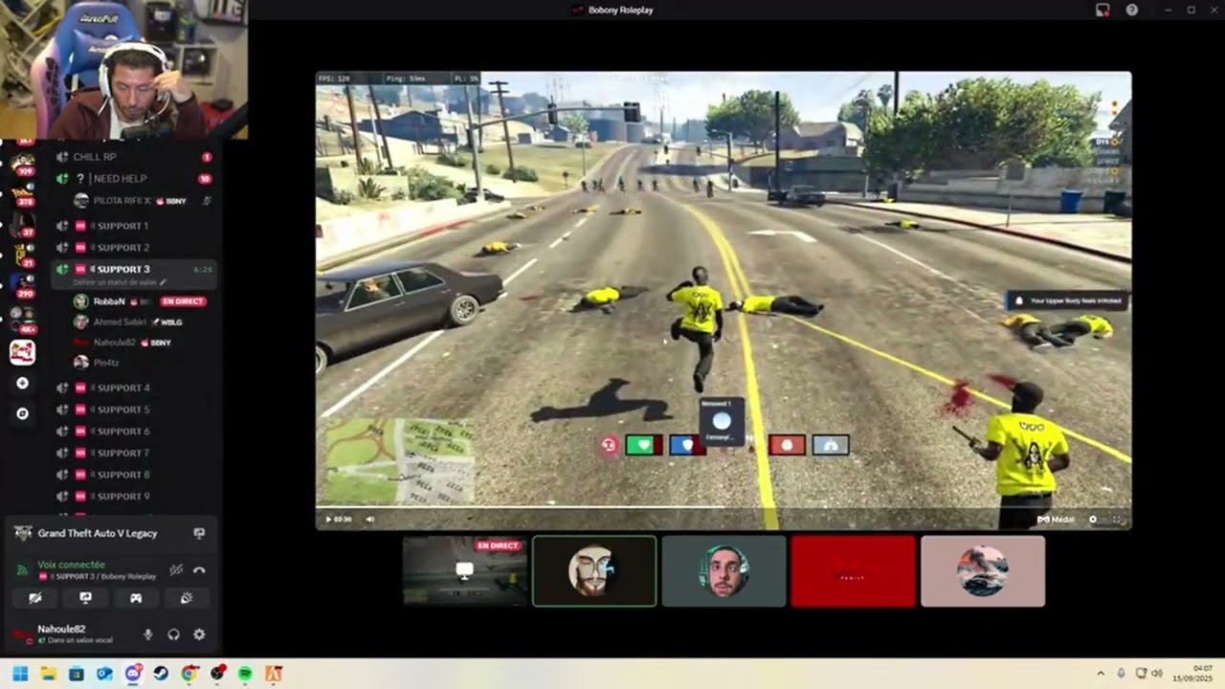Image resolution: width=1225 pixels, height=689 pixels.
Task: Disconnect from the voice channel
Action: 199,569
